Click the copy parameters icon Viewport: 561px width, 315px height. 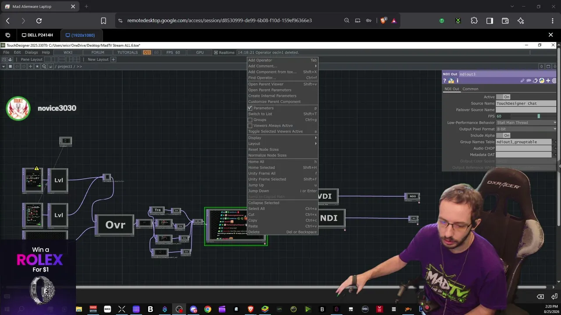click(x=535, y=81)
